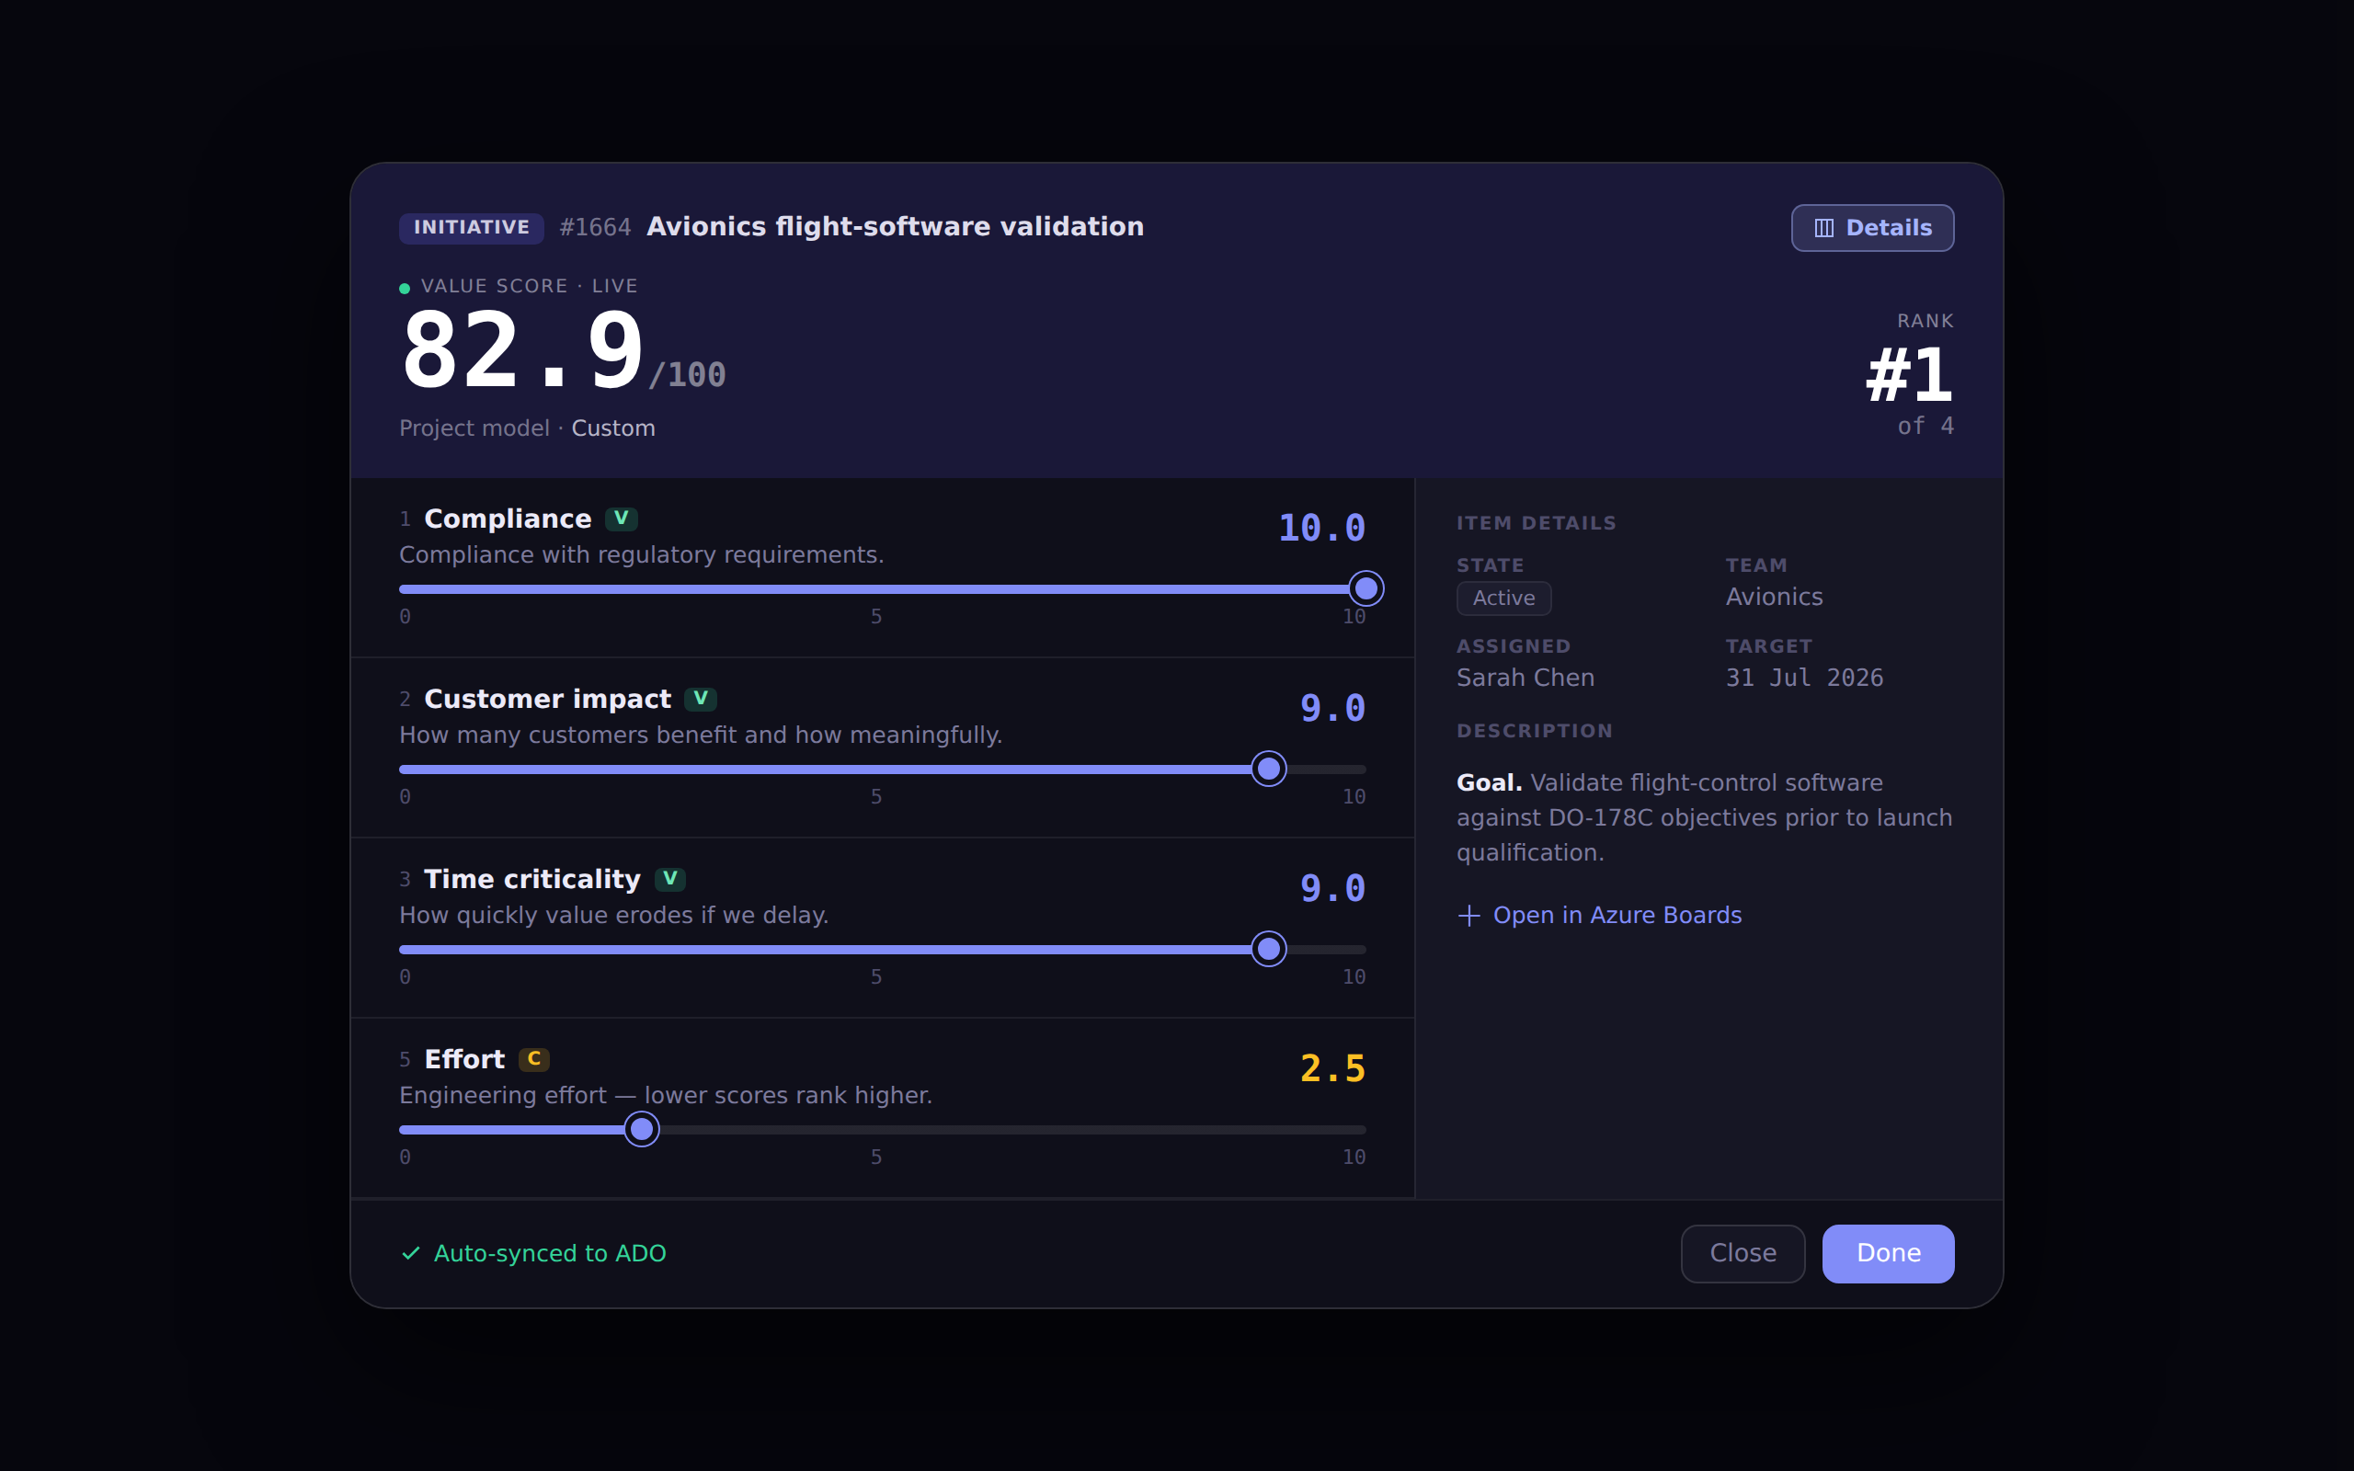The width and height of the screenshot is (2354, 1471).
Task: Click the Customer impact criterion heading
Action: [x=548, y=699]
